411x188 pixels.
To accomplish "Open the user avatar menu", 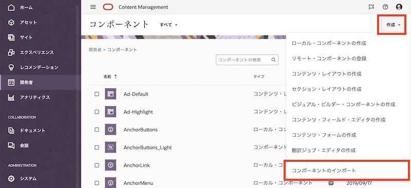I will (x=399, y=7).
